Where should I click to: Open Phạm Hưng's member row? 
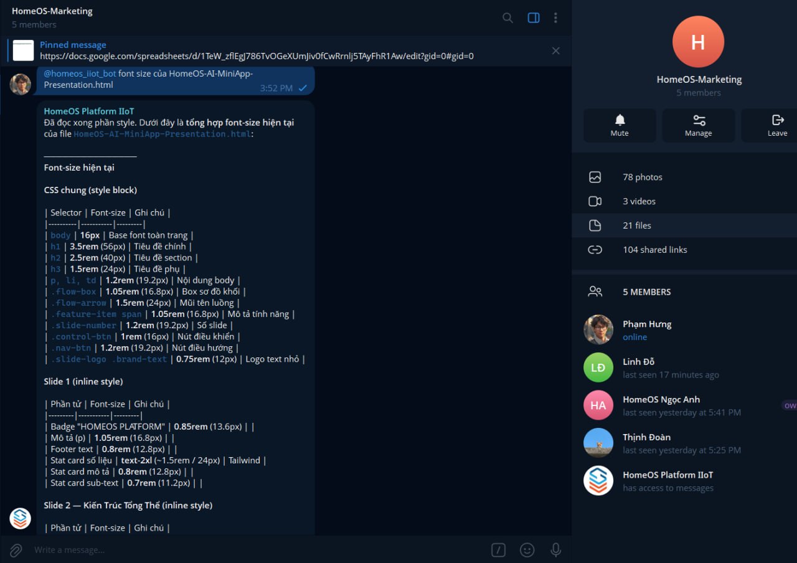click(684, 330)
